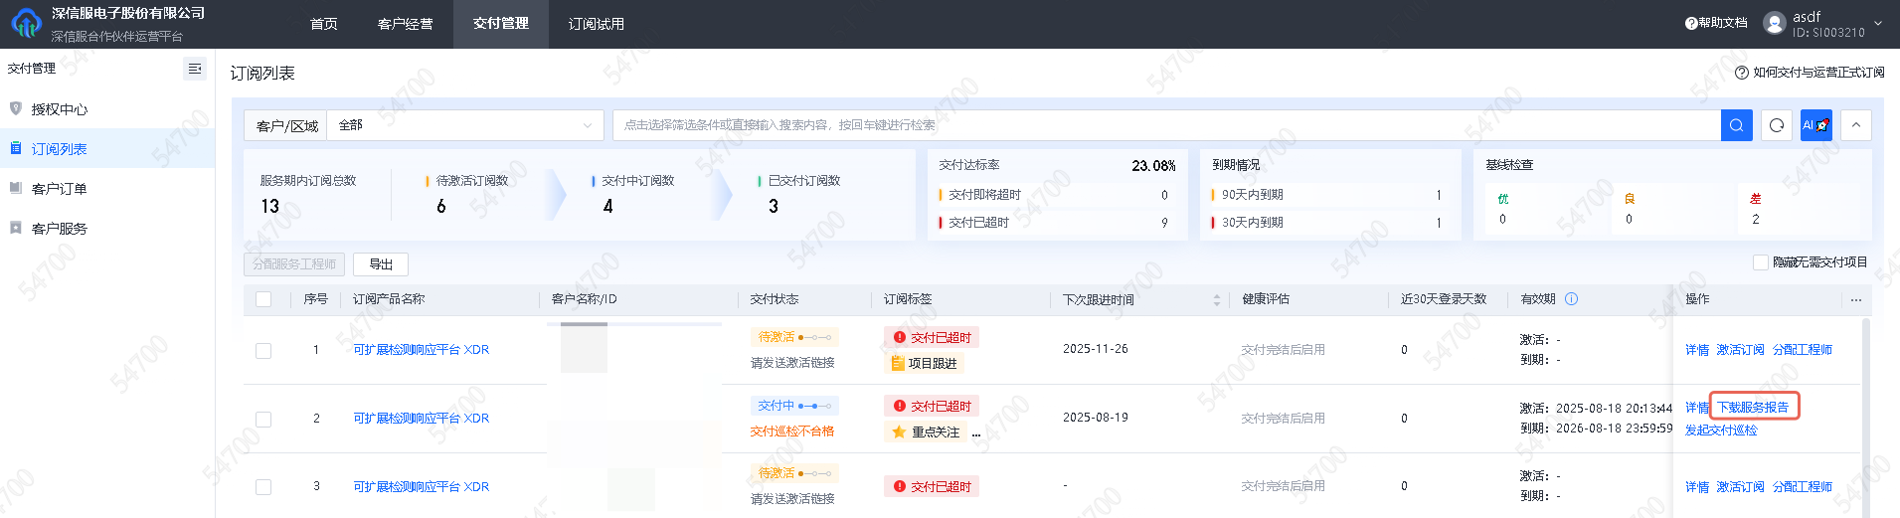
Task: Collapse the 交付管理 sidebar menu icon
Action: [195, 69]
